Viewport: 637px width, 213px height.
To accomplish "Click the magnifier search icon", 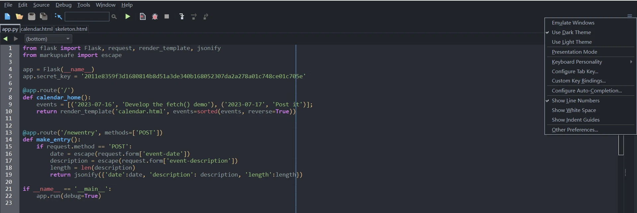I will (x=114, y=17).
